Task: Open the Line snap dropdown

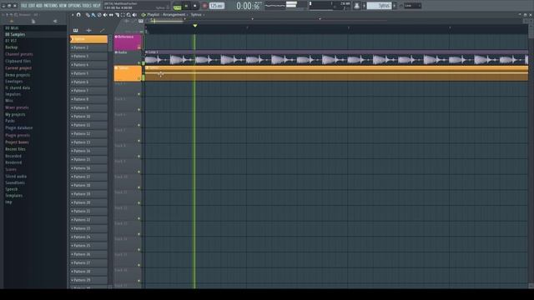Action: [x=412, y=6]
